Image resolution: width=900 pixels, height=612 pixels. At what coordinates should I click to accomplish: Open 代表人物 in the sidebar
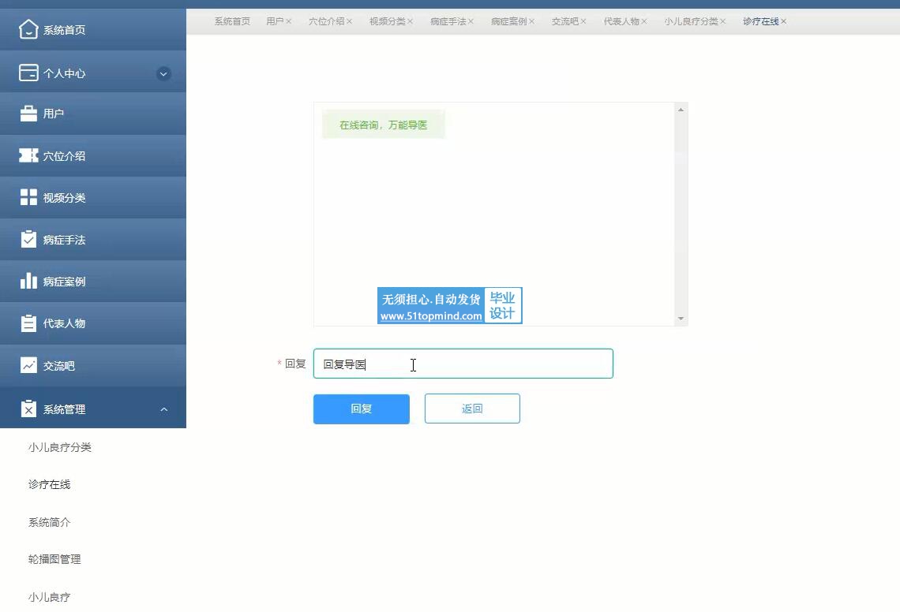(93, 323)
